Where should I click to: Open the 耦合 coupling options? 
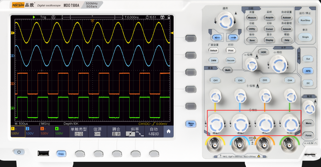[116, 131]
